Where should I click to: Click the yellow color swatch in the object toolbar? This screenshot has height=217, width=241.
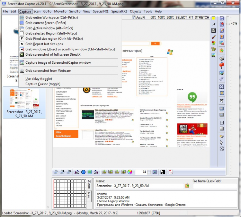coord(213,18)
